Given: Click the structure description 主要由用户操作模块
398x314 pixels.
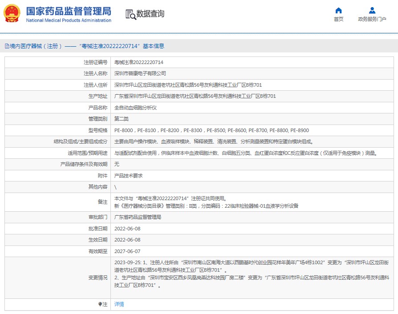Looking at the screenshot, I should point(214,141).
